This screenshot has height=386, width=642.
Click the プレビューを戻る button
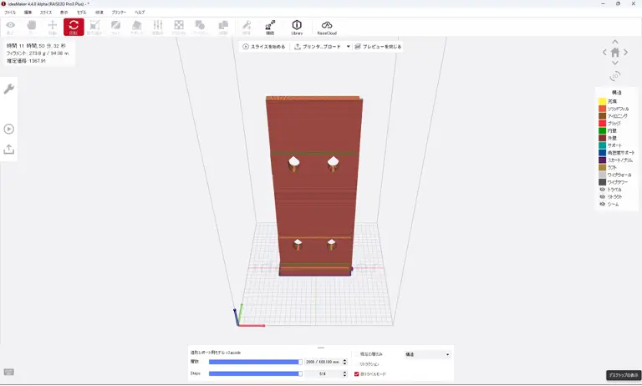click(x=378, y=47)
